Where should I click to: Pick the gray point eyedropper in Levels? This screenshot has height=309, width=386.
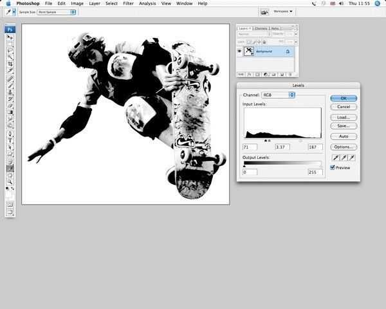coord(344,157)
